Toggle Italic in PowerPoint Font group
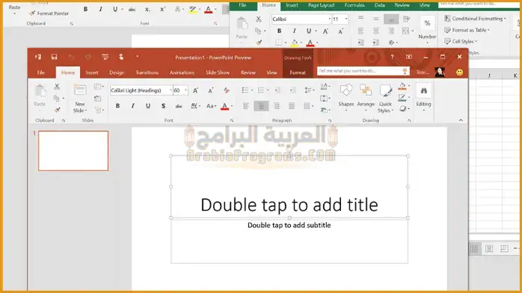Viewport: 522px width, 293px height. [x=132, y=105]
